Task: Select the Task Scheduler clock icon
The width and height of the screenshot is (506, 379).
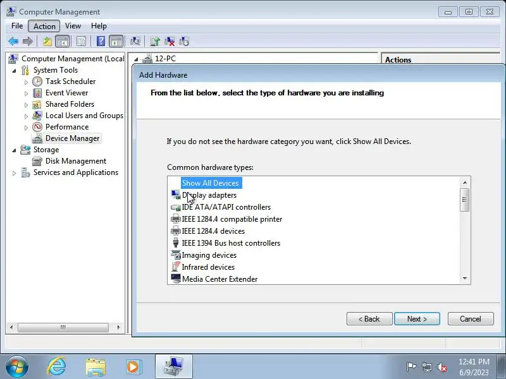Action: 37,81
